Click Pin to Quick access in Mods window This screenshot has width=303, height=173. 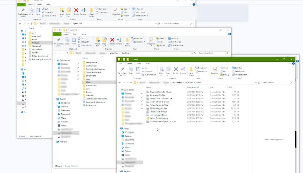tap(122, 71)
